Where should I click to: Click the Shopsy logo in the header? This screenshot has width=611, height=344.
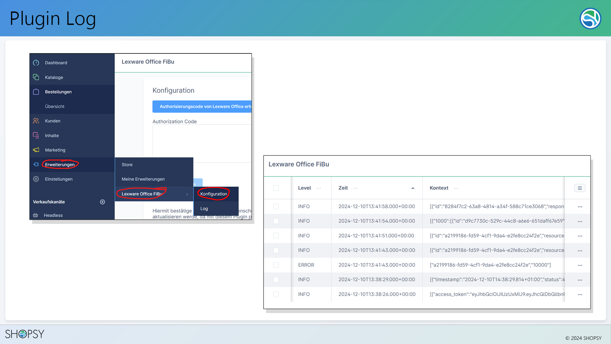590,18
